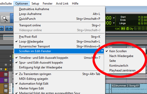Open the Avid Link menu
This screenshot has height=94, width=147.
(62, 4)
